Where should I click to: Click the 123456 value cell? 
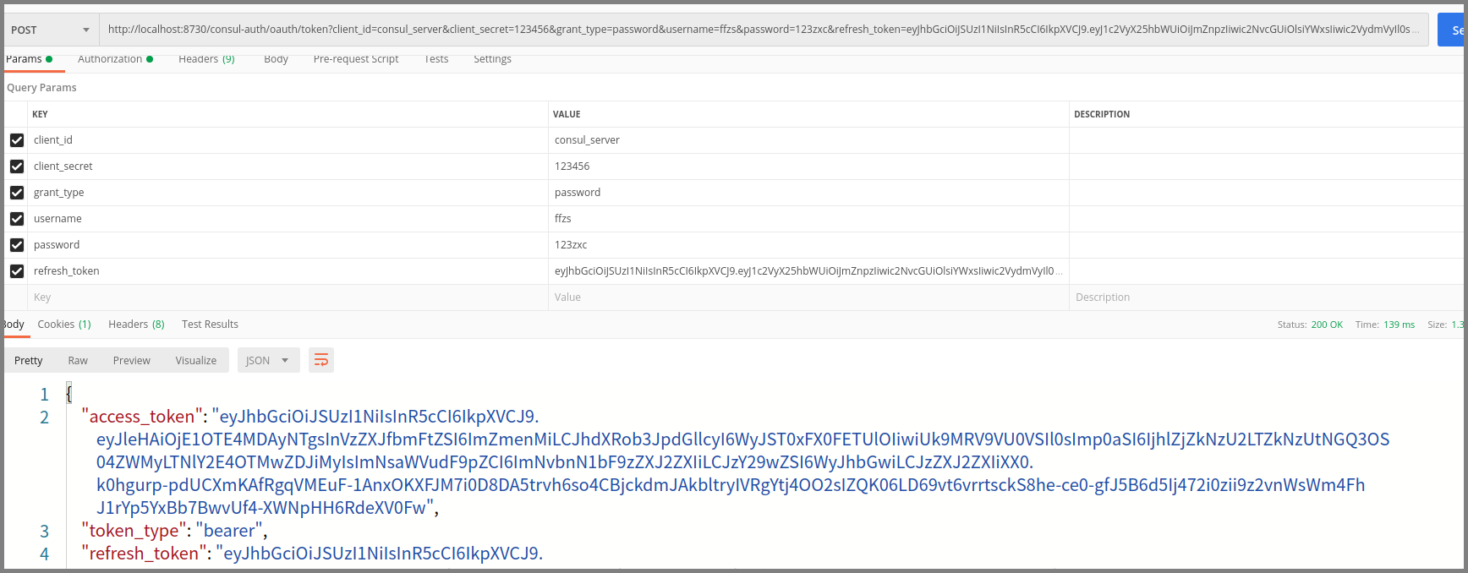point(808,166)
